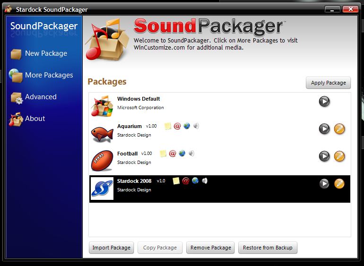Click the Aquarium email @ icon

(177, 126)
